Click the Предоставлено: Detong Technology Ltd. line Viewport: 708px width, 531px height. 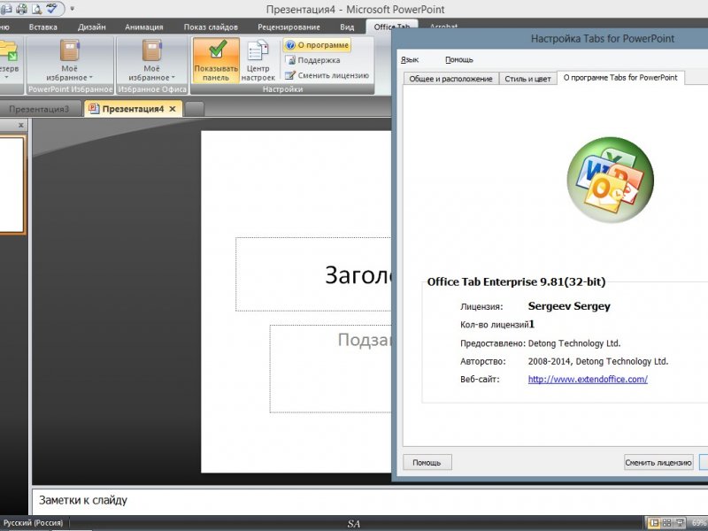(x=541, y=343)
